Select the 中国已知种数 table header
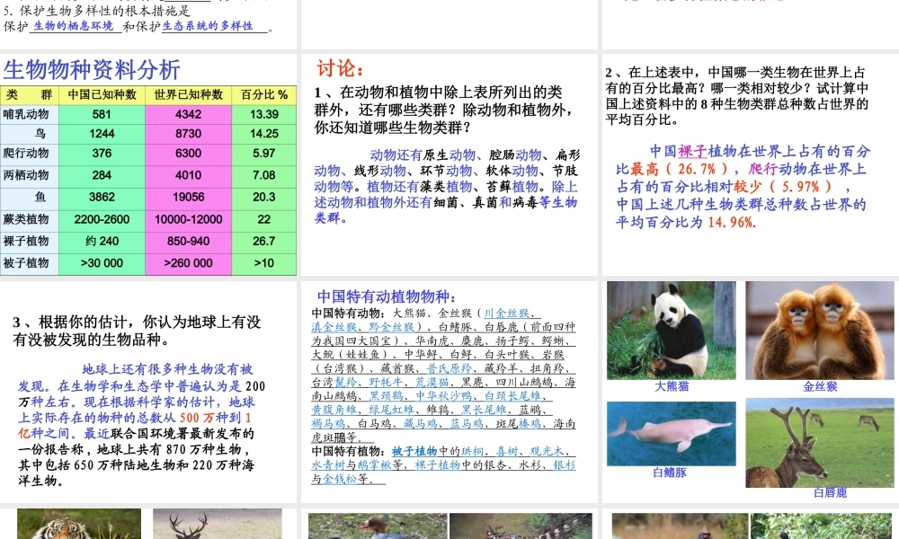This screenshot has height=539, width=899. [x=102, y=95]
